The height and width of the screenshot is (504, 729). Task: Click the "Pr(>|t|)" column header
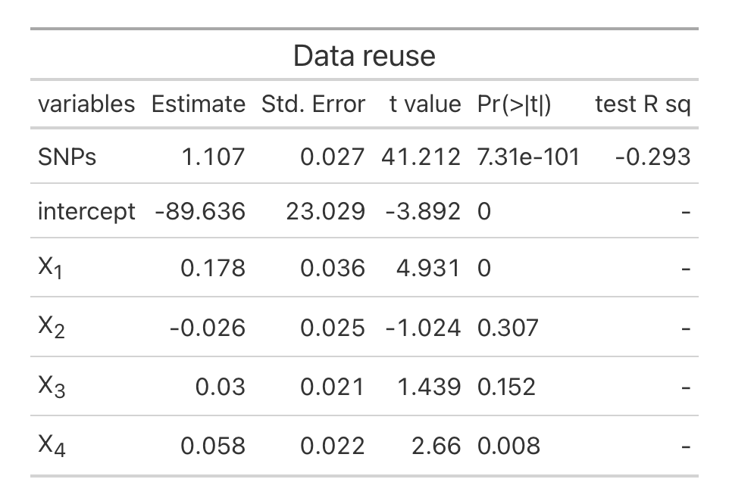tap(515, 104)
